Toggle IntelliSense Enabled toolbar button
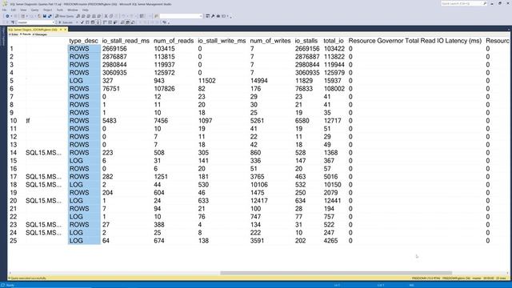This screenshot has height=288, width=512. point(98,22)
